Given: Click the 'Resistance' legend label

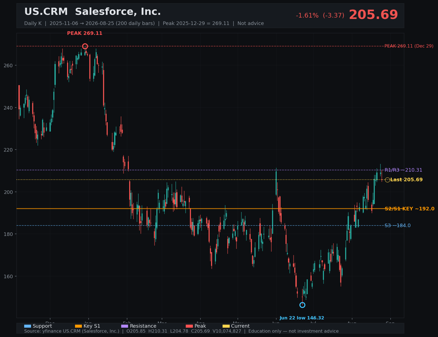Looking at the screenshot, I should [143, 326].
